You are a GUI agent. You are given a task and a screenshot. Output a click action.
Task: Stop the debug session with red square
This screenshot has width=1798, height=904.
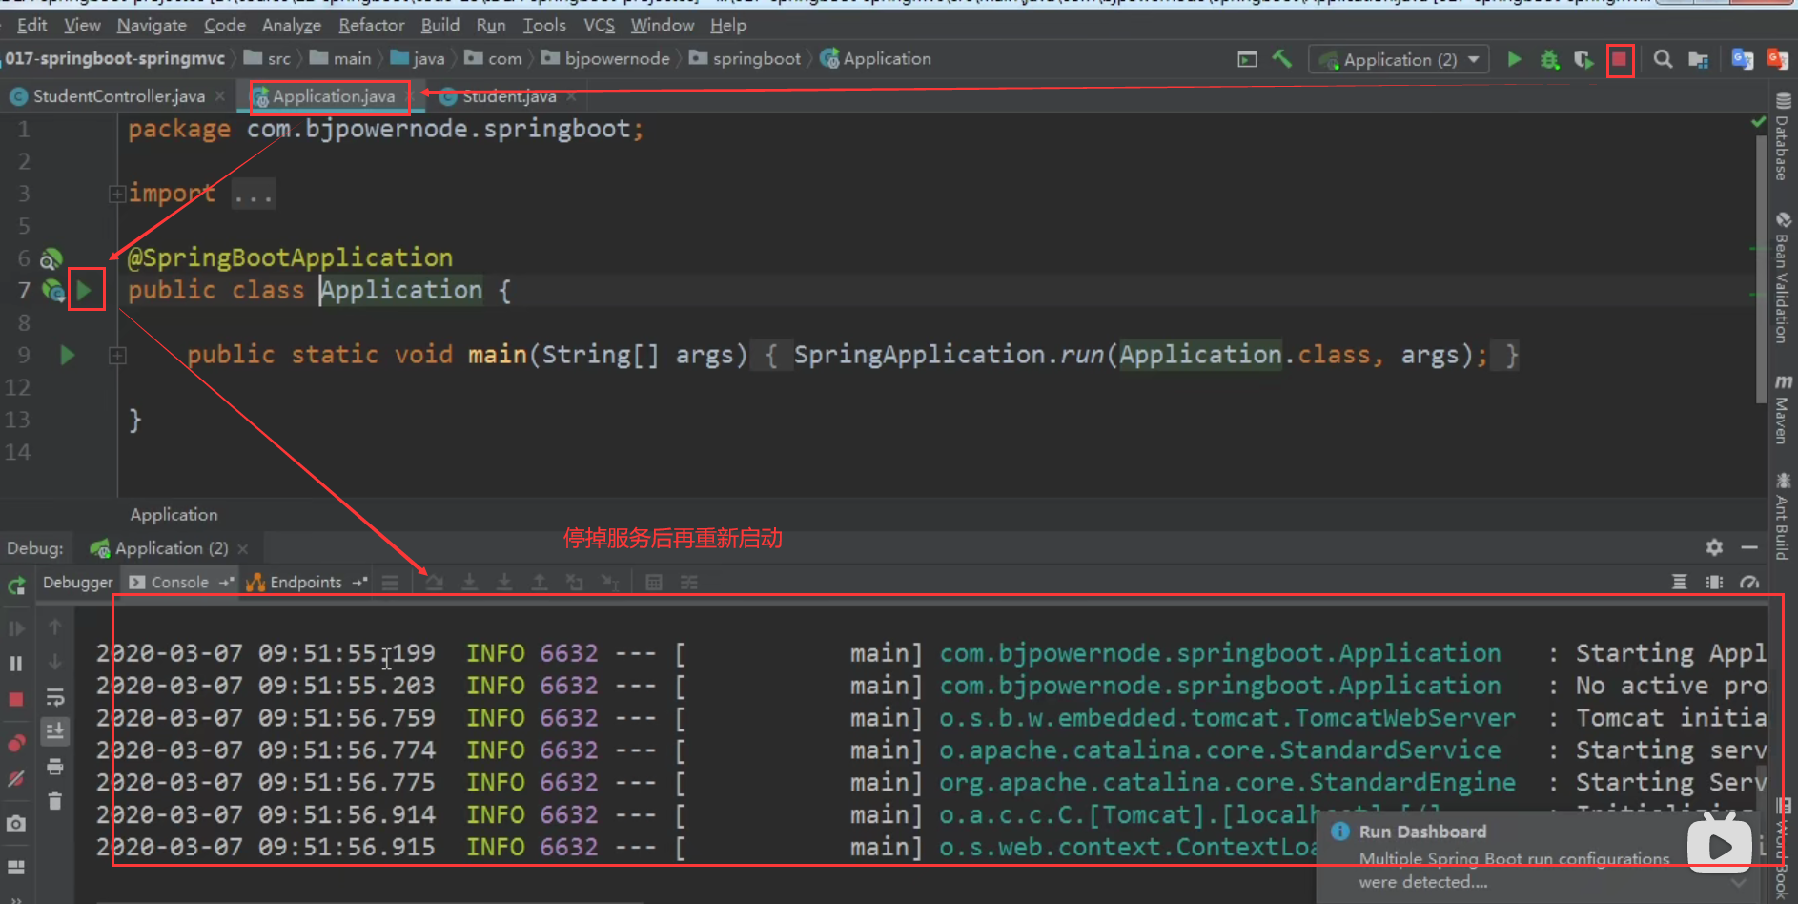(16, 699)
